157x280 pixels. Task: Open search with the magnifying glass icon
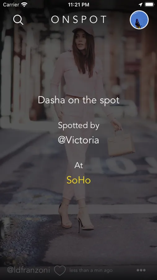(18, 20)
